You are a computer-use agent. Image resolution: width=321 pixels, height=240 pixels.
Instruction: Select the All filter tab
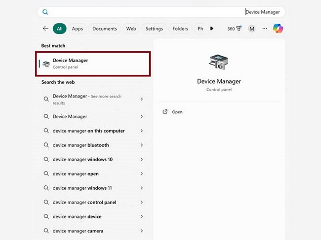click(60, 29)
